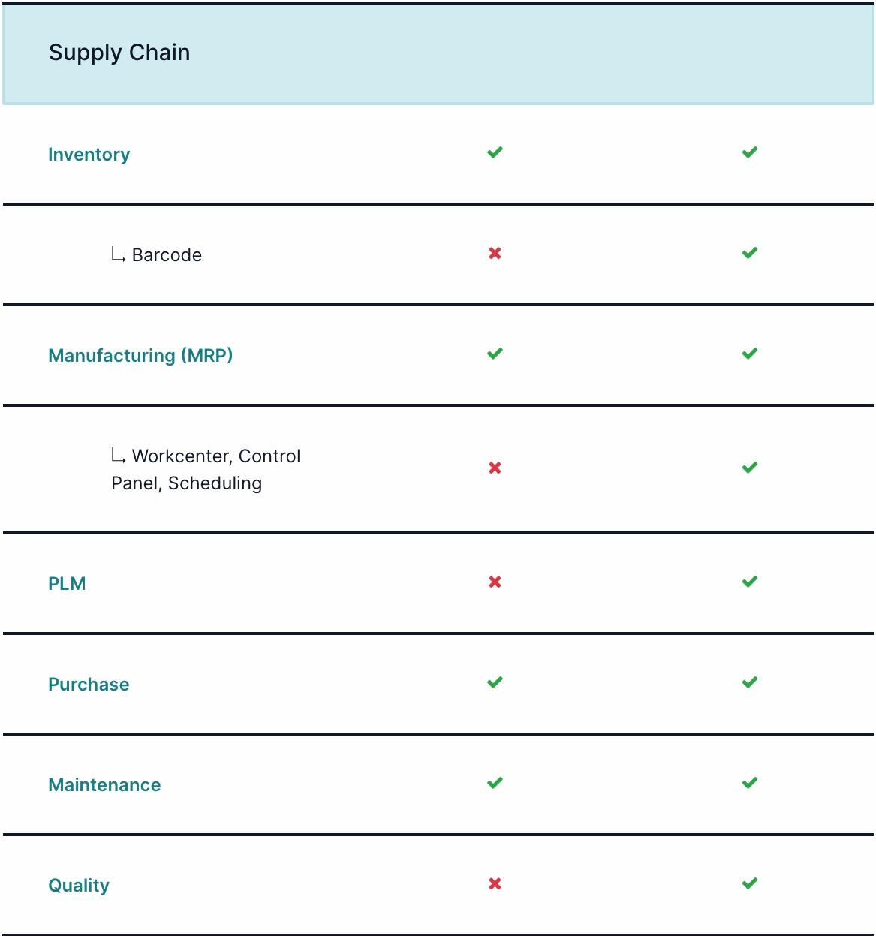The height and width of the screenshot is (936, 876).
Task: Open the Purchase link
Action: click(x=89, y=685)
